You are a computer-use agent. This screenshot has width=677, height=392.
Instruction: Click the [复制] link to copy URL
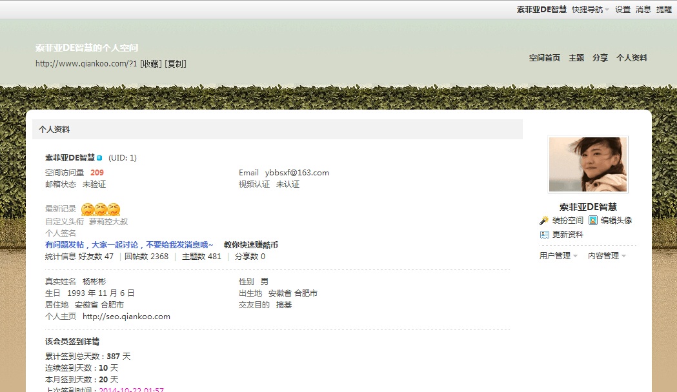(x=176, y=64)
